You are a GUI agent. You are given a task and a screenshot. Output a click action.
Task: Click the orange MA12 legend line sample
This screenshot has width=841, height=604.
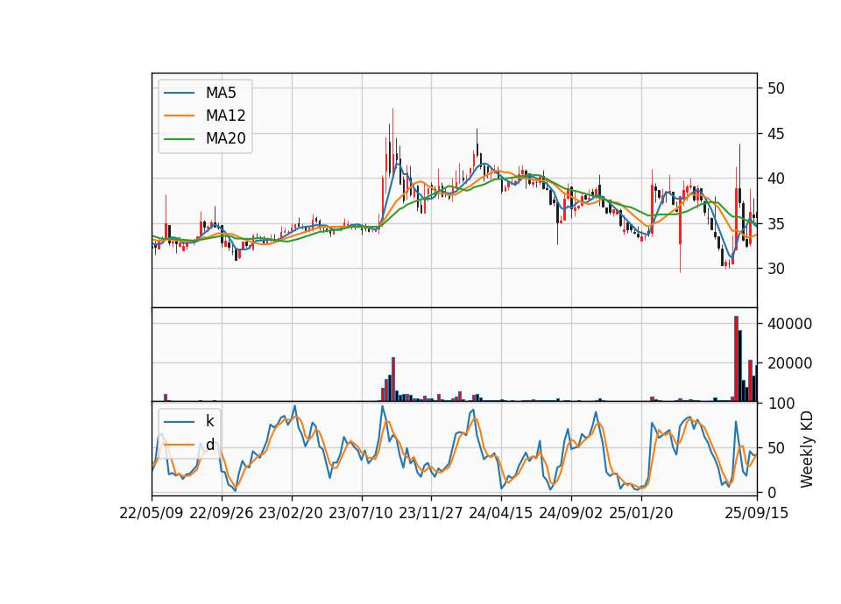(179, 116)
